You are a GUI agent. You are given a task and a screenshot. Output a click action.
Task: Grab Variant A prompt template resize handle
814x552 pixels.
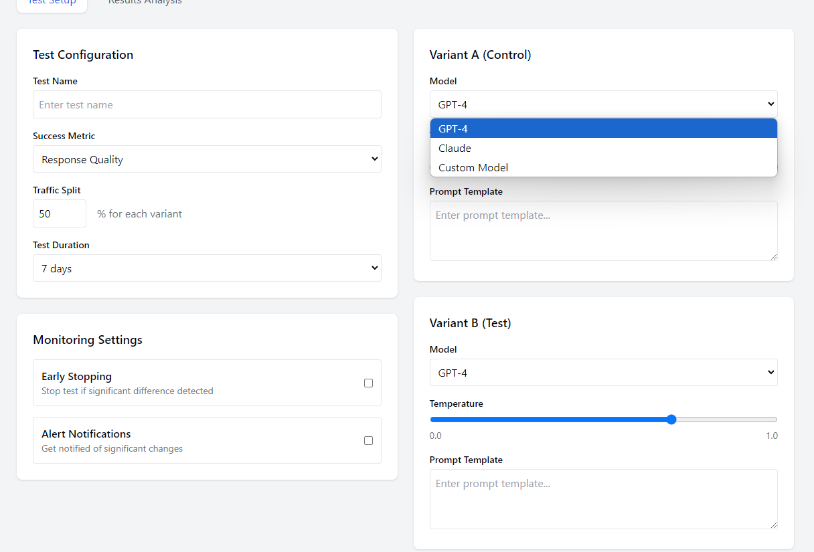[773, 256]
